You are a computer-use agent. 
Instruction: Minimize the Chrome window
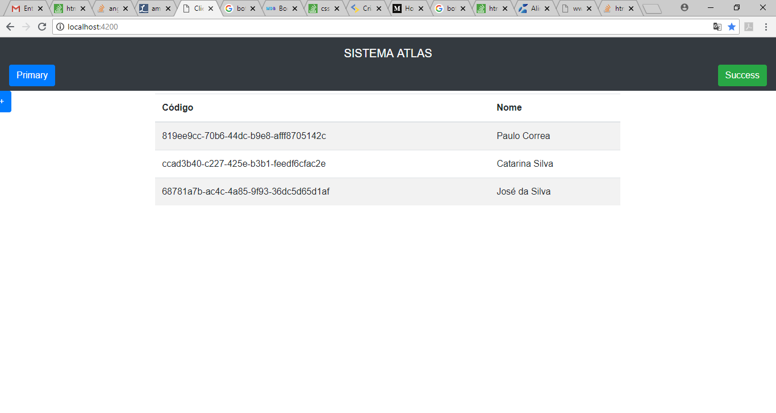pos(711,7)
